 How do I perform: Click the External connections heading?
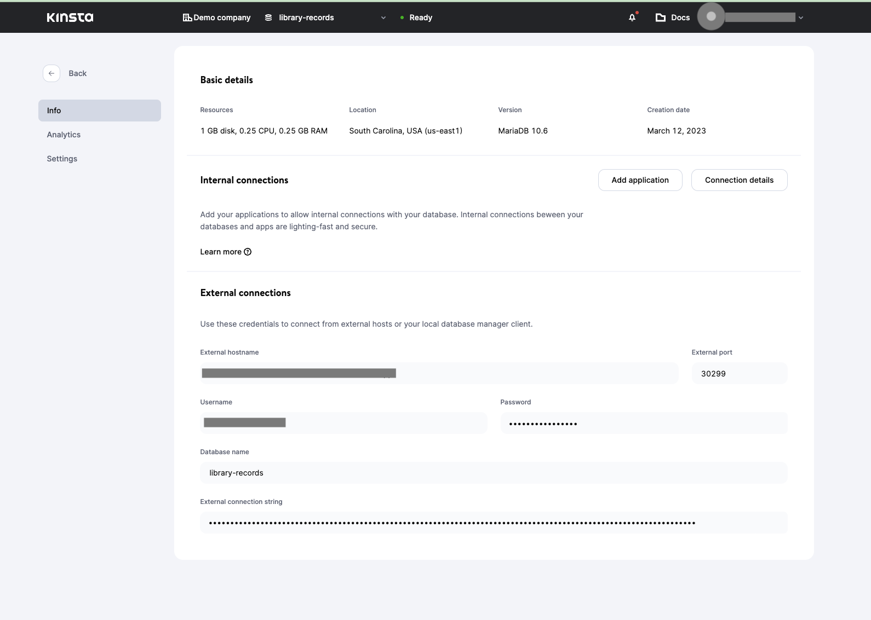point(245,293)
